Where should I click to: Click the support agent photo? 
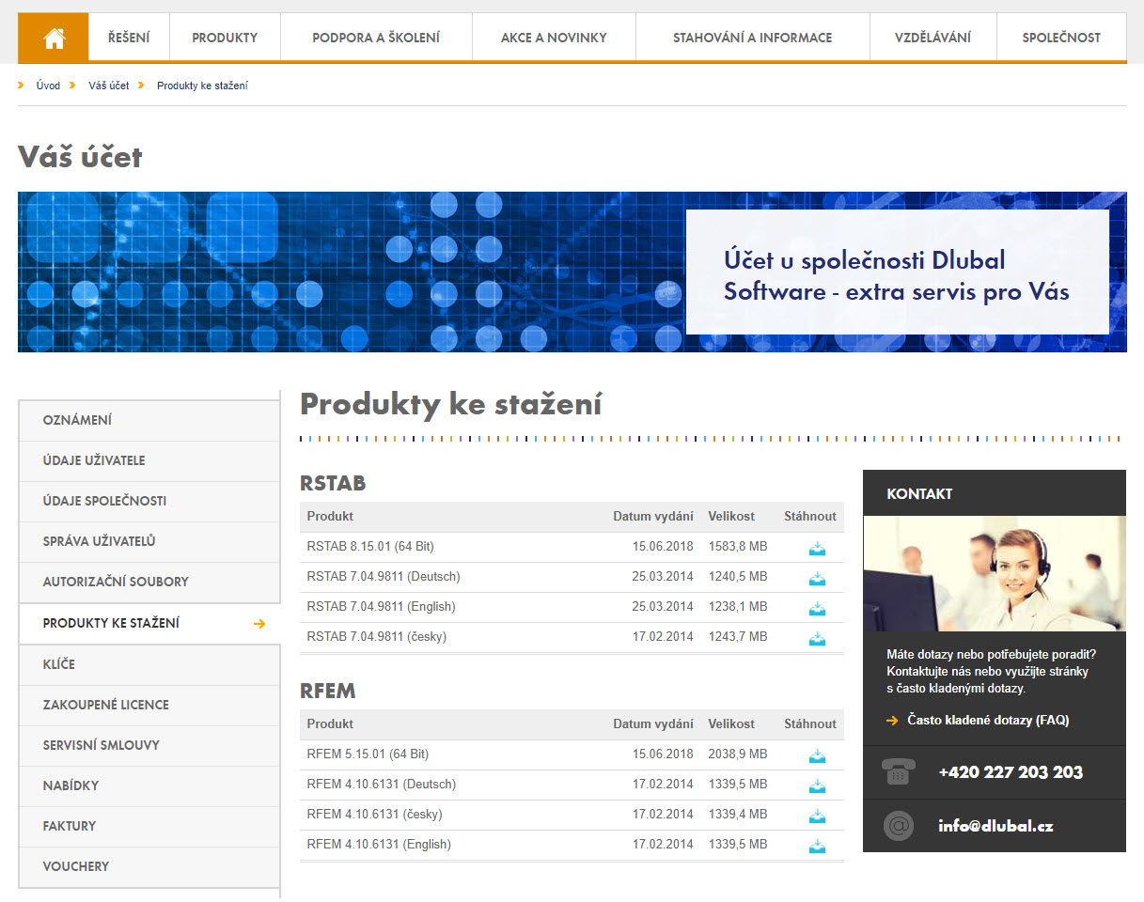pos(995,573)
